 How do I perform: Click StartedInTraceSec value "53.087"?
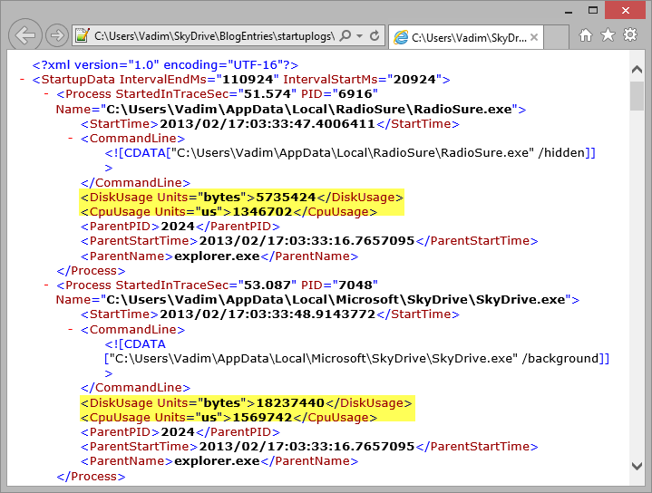click(x=267, y=285)
